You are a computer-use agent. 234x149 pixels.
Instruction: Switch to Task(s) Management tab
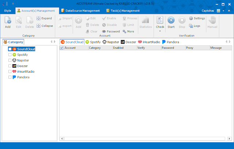pos(123,11)
